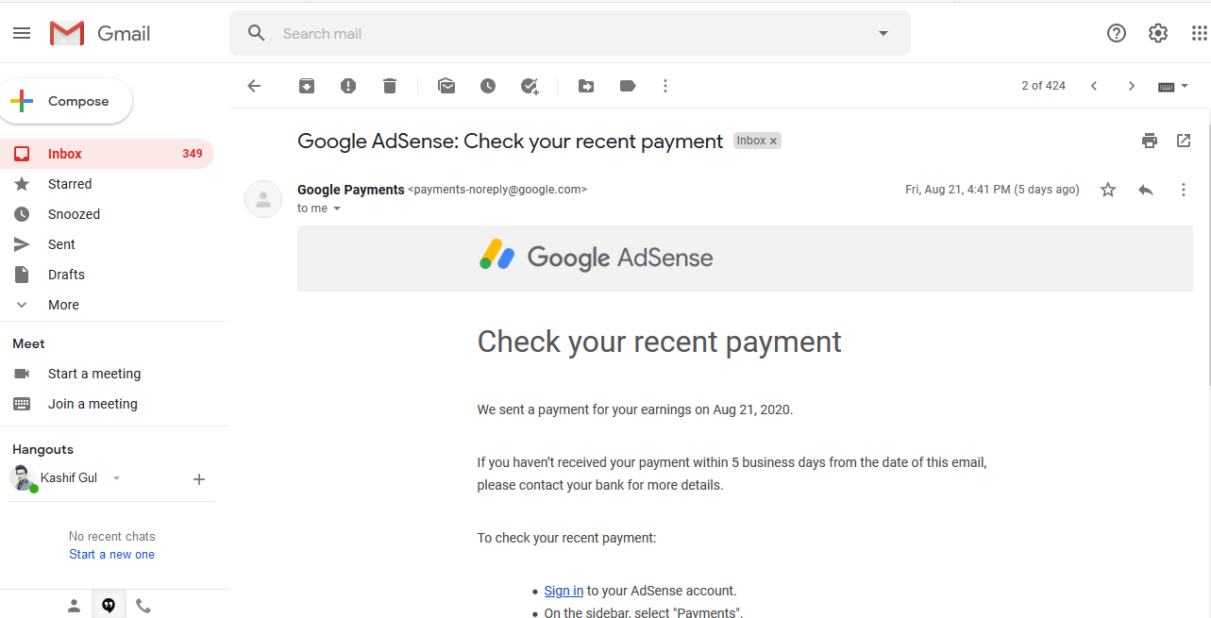
Task: Remove the Inbox label from the email
Action: 774,142
